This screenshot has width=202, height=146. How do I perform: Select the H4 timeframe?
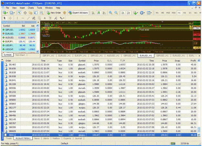(x=185, y=13)
